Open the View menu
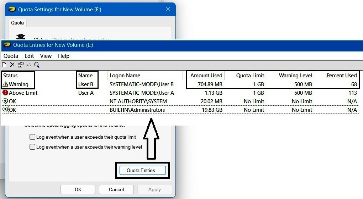 click(x=46, y=56)
